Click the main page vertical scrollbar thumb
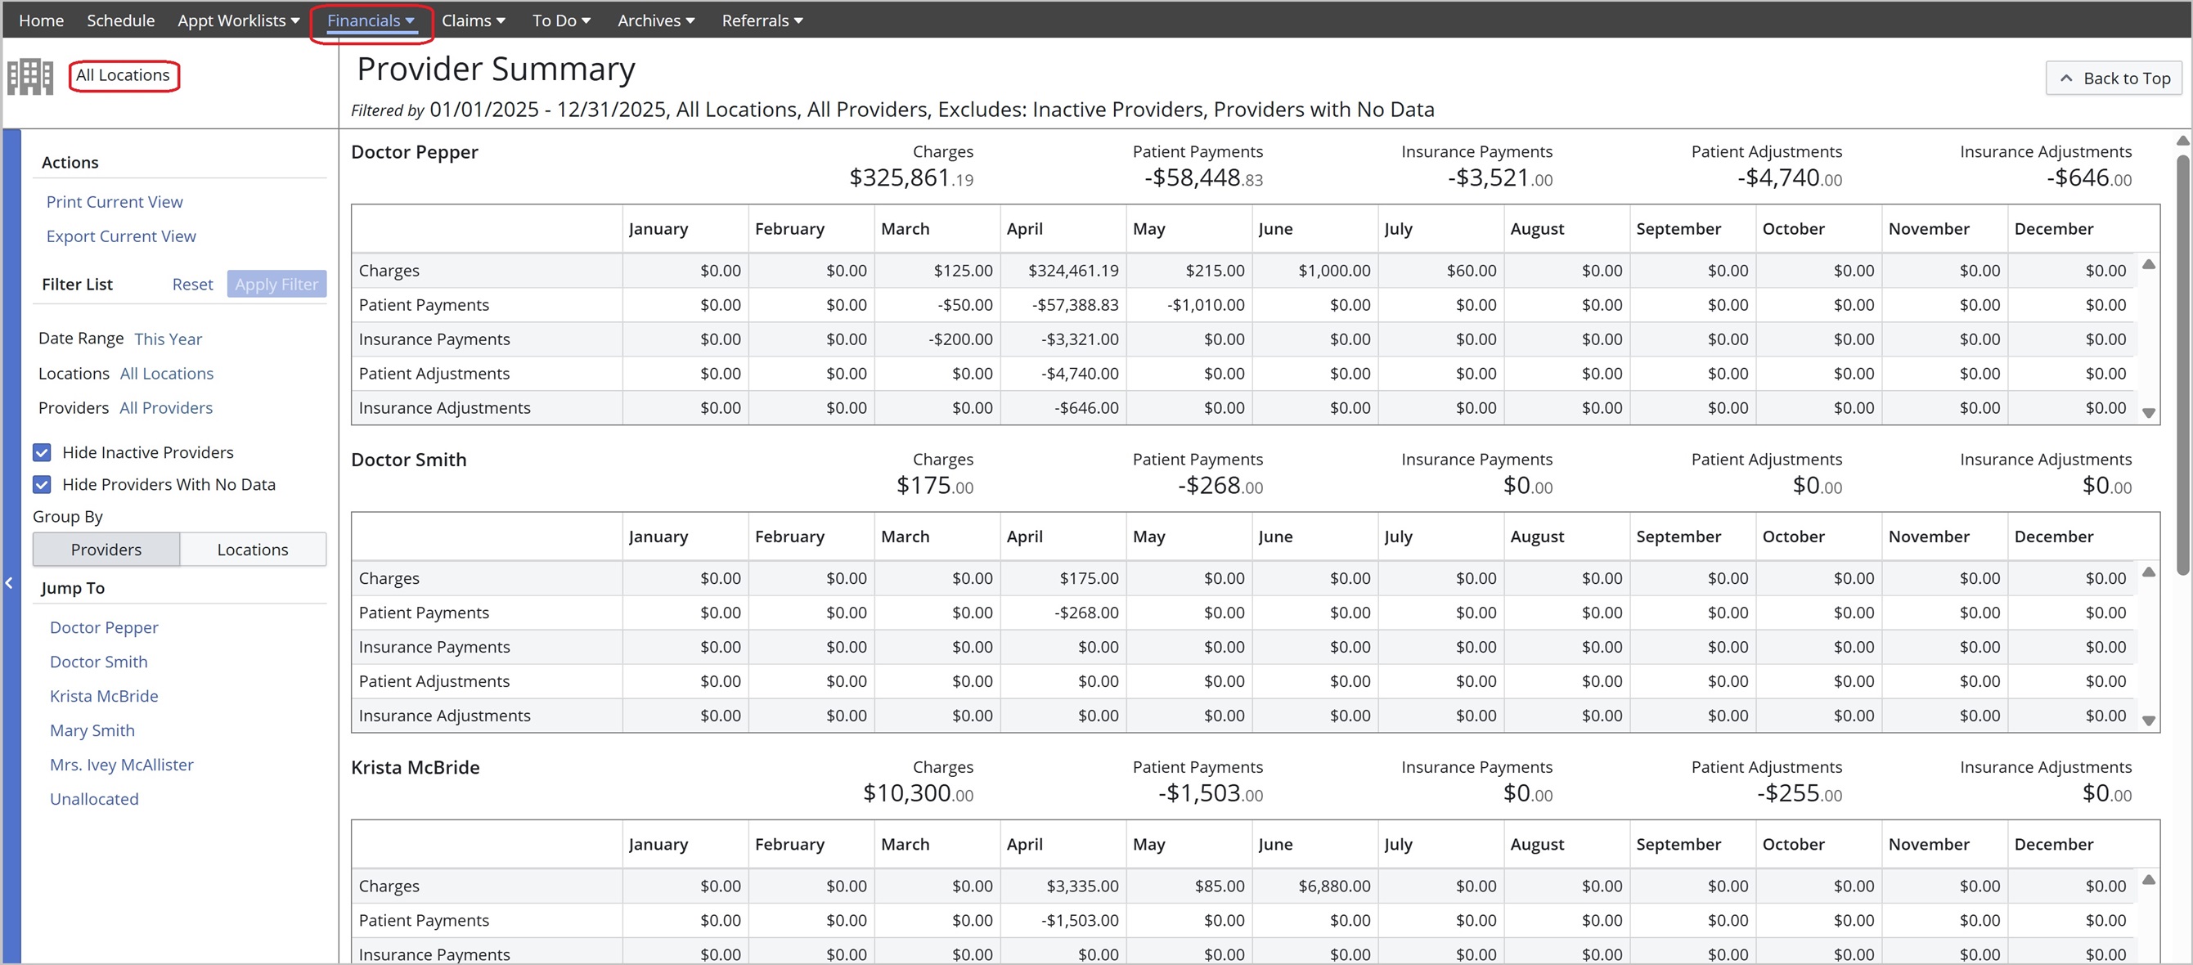Viewport: 2193px width, 965px height. [2183, 364]
